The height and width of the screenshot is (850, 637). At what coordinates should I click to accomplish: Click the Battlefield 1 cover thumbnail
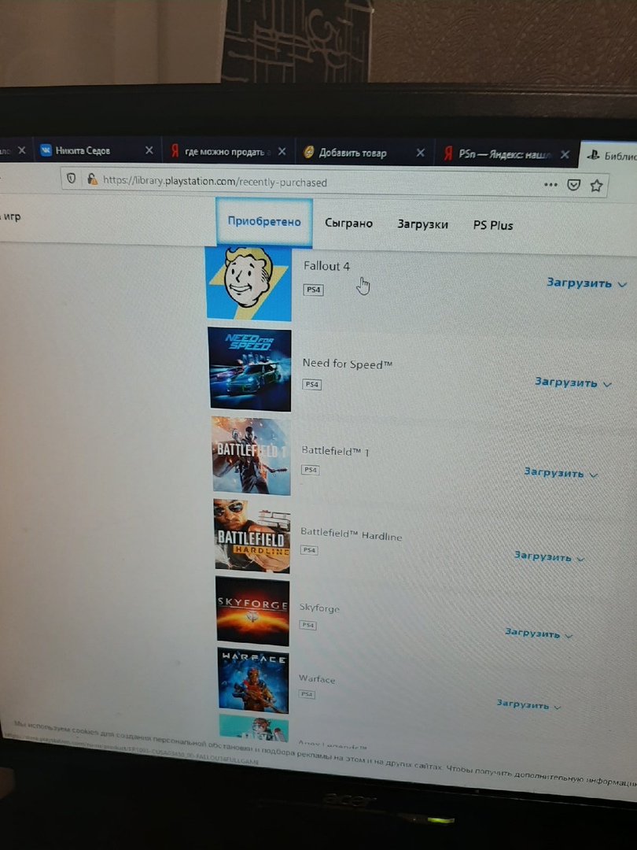click(x=252, y=456)
